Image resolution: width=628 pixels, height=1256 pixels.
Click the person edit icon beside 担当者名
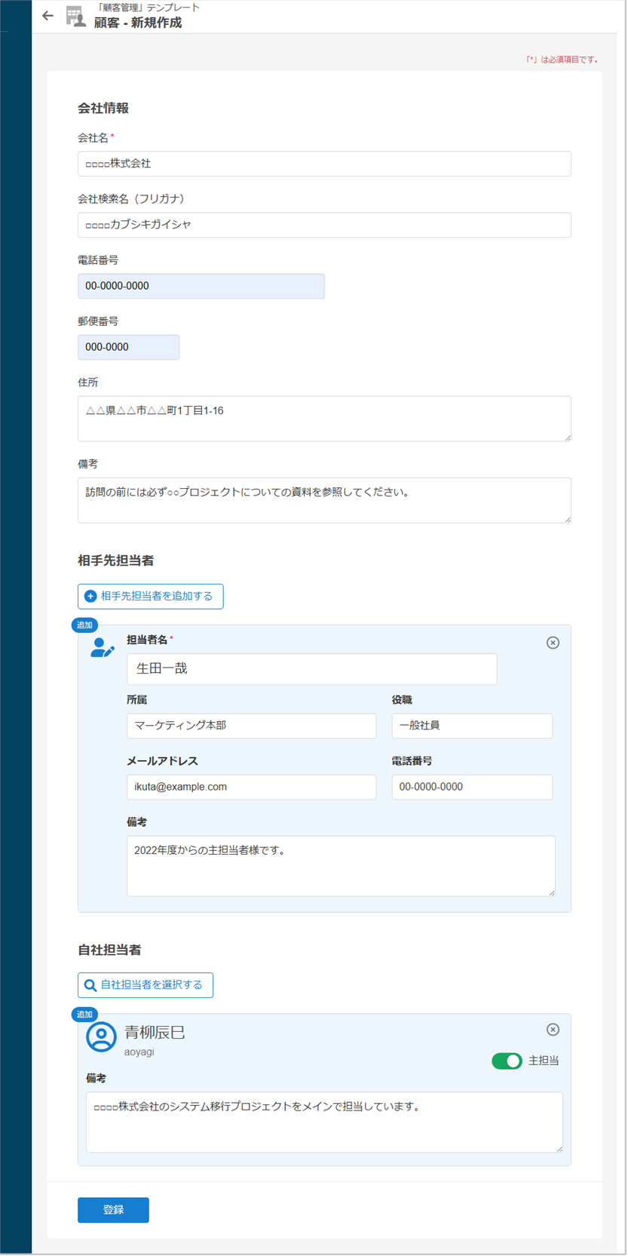(x=102, y=648)
